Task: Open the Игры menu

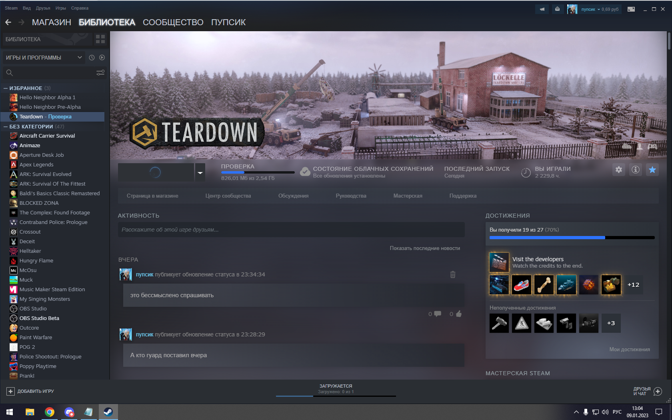Action: tap(61, 8)
